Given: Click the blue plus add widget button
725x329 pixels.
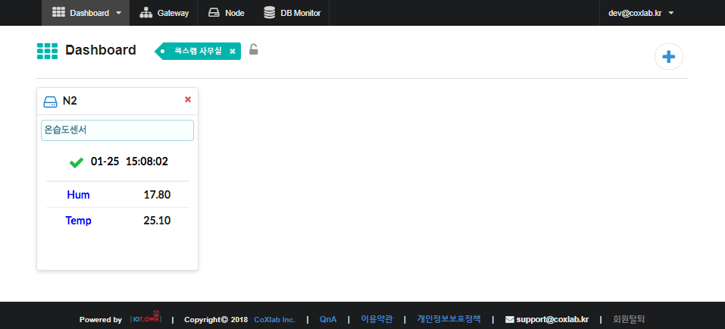Looking at the screenshot, I should tap(668, 57).
